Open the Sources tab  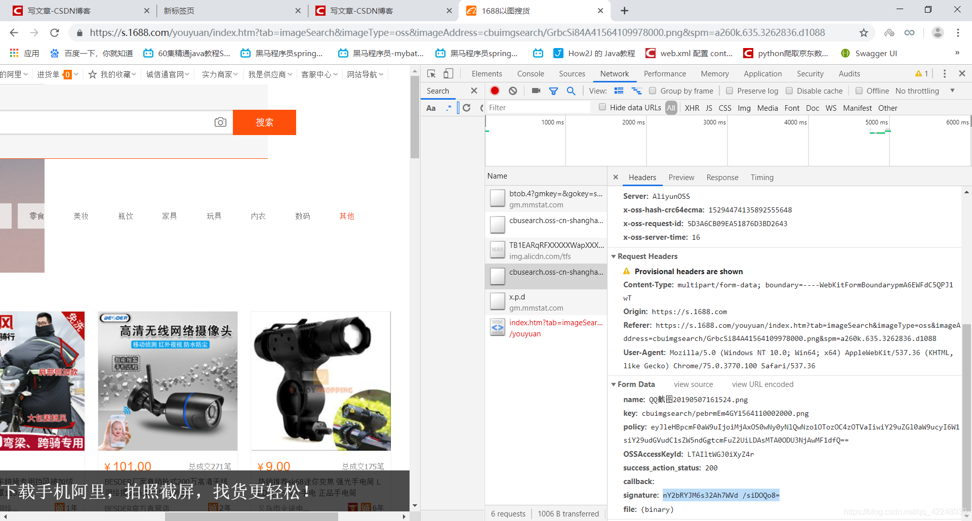pos(572,74)
